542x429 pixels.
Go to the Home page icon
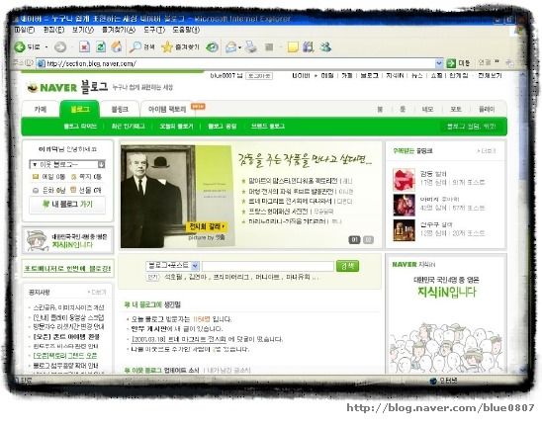click(117, 46)
